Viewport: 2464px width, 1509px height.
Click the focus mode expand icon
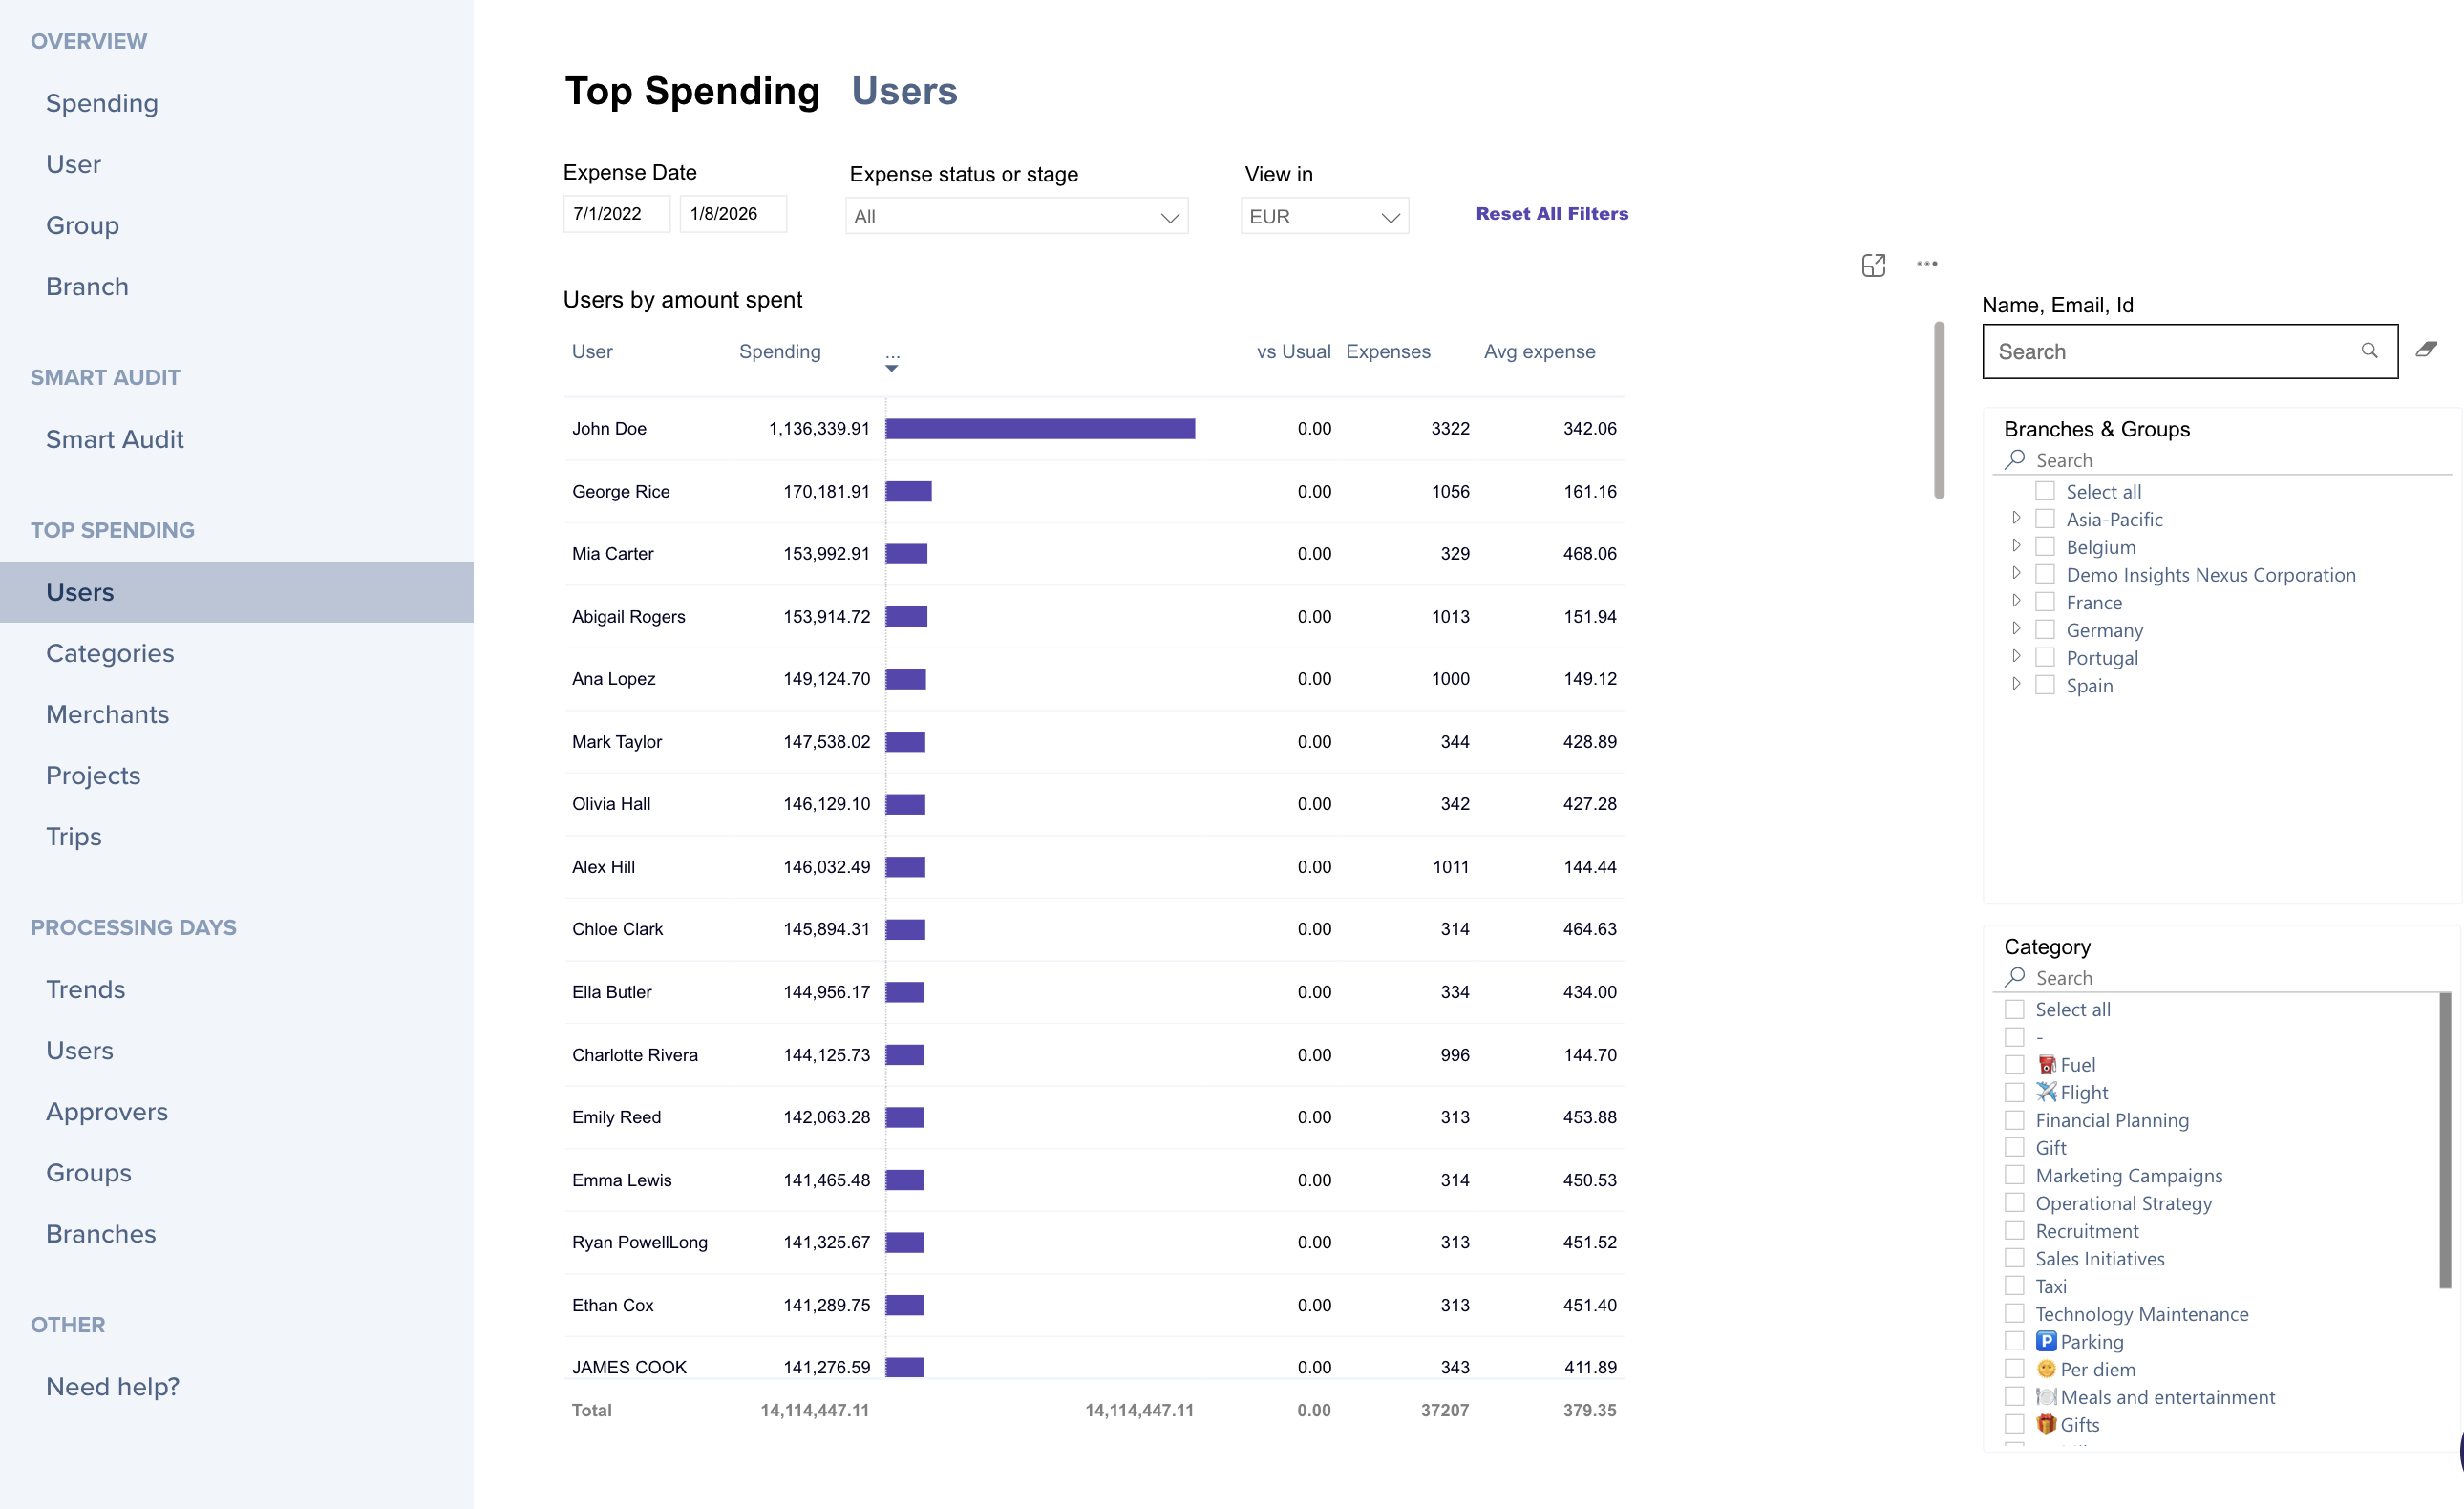(1873, 265)
